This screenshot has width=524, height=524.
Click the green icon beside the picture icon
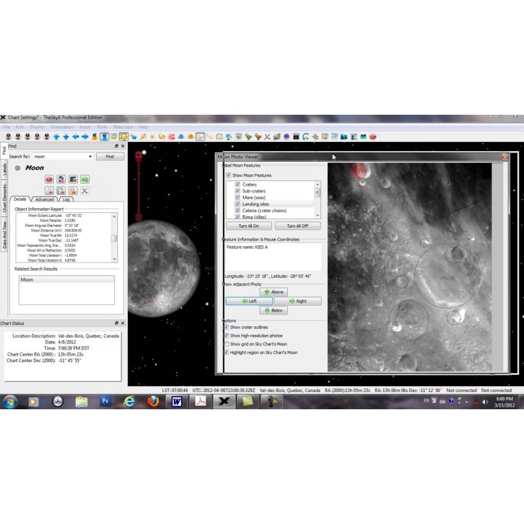point(85,179)
